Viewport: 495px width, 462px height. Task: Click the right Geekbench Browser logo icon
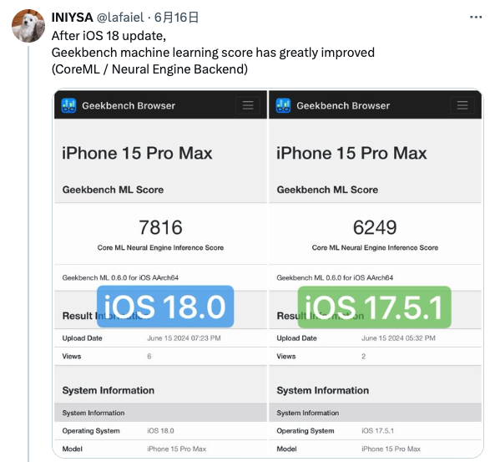pos(283,105)
